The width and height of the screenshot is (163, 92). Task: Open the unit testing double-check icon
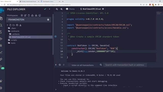[x=1, y=59]
